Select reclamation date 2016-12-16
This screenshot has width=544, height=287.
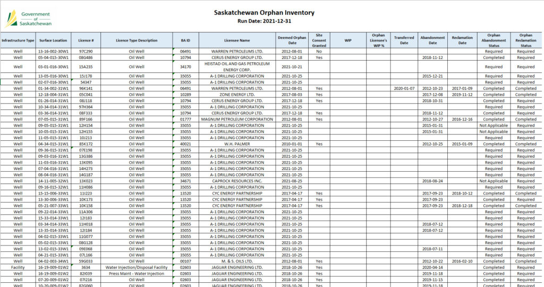[462, 119]
